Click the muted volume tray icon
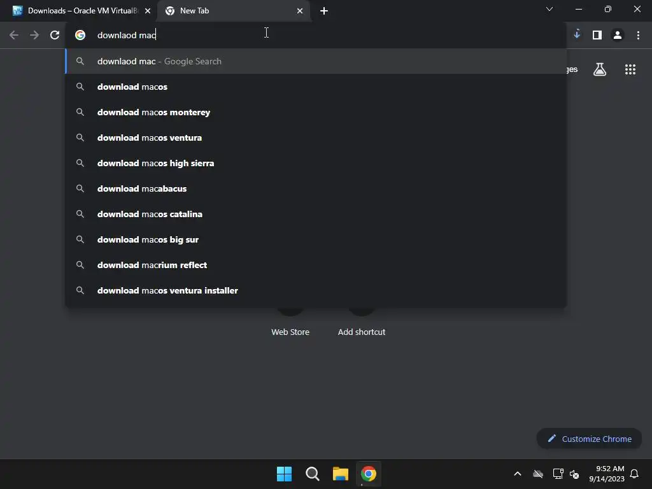 click(x=574, y=474)
